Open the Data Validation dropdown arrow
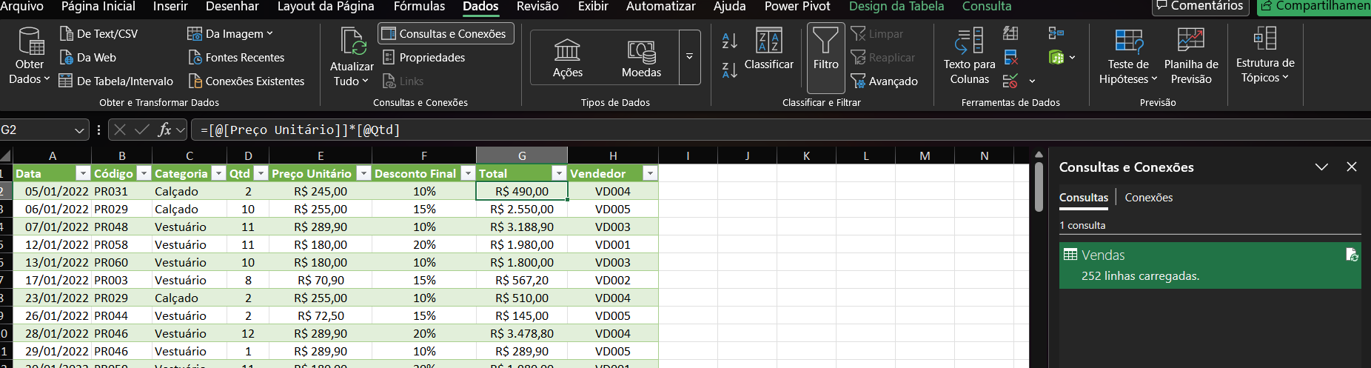This screenshot has width=1371, height=368. pos(1032,81)
